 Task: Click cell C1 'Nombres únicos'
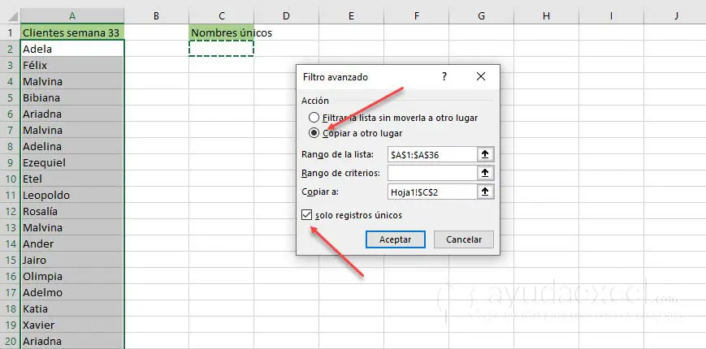coord(221,32)
